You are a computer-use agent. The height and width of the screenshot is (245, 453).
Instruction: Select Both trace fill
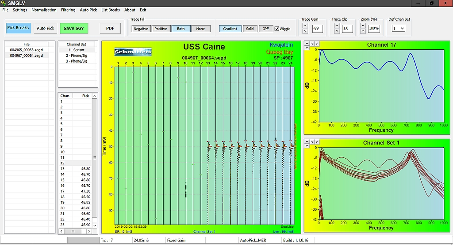(181, 29)
